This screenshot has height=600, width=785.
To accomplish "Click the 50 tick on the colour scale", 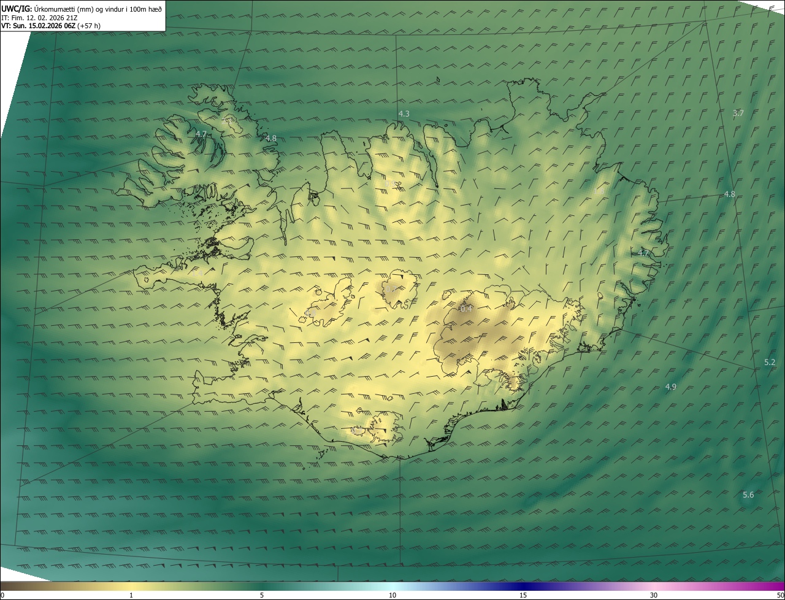I will tap(781, 595).
